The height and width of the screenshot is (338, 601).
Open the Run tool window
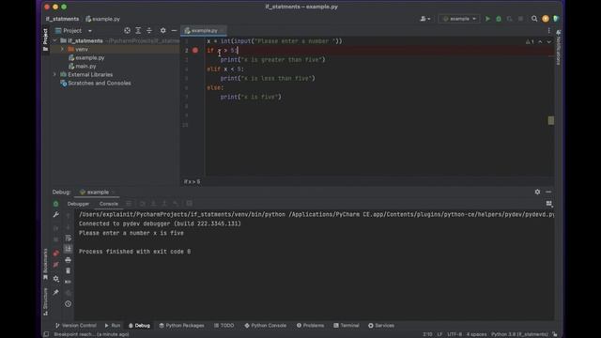tap(113, 326)
